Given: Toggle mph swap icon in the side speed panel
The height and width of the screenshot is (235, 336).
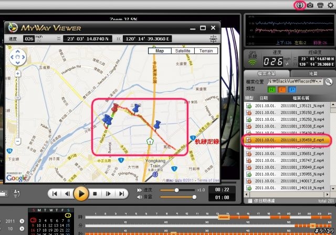Looking at the screenshot, I should [x=287, y=64].
